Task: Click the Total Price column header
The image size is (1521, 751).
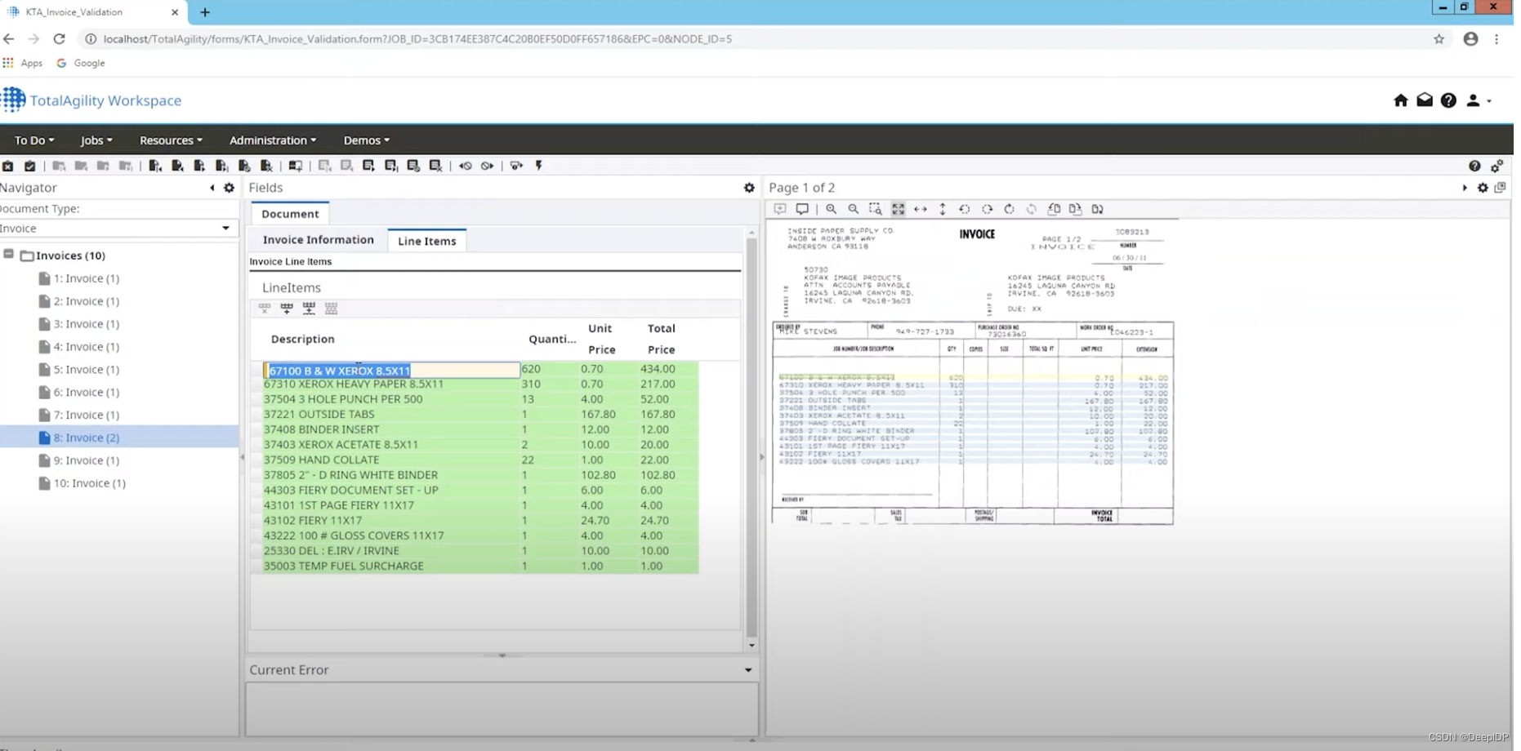Action: coord(661,339)
